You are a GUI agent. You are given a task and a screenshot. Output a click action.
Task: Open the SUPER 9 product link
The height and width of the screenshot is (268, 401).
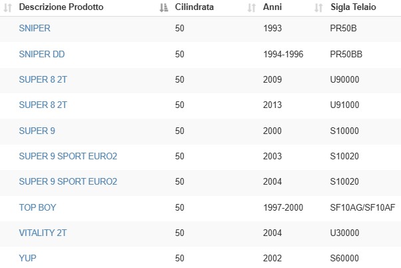tap(37, 131)
